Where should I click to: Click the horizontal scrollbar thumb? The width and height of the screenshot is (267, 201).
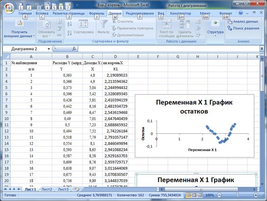201,189
